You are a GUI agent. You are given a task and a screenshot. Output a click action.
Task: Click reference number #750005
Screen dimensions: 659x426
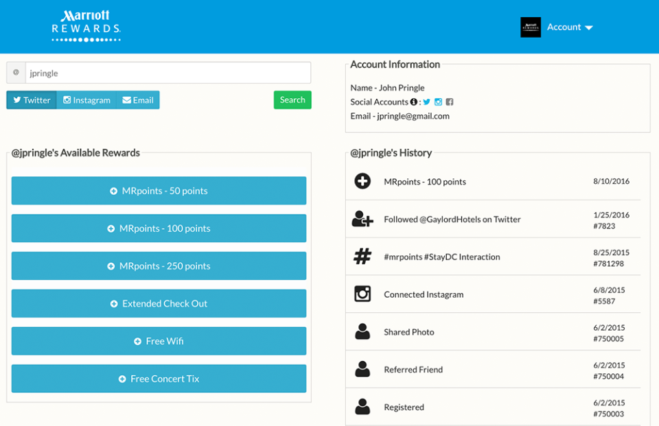click(609, 339)
